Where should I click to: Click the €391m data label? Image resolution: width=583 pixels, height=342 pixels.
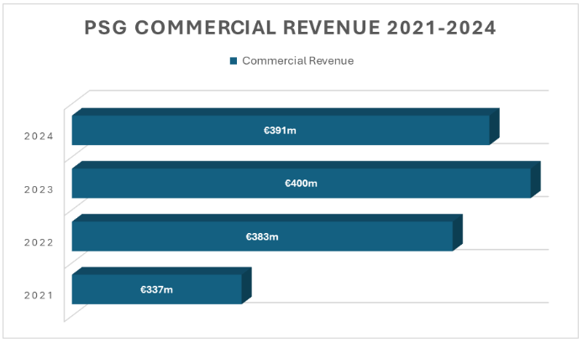[x=280, y=131]
